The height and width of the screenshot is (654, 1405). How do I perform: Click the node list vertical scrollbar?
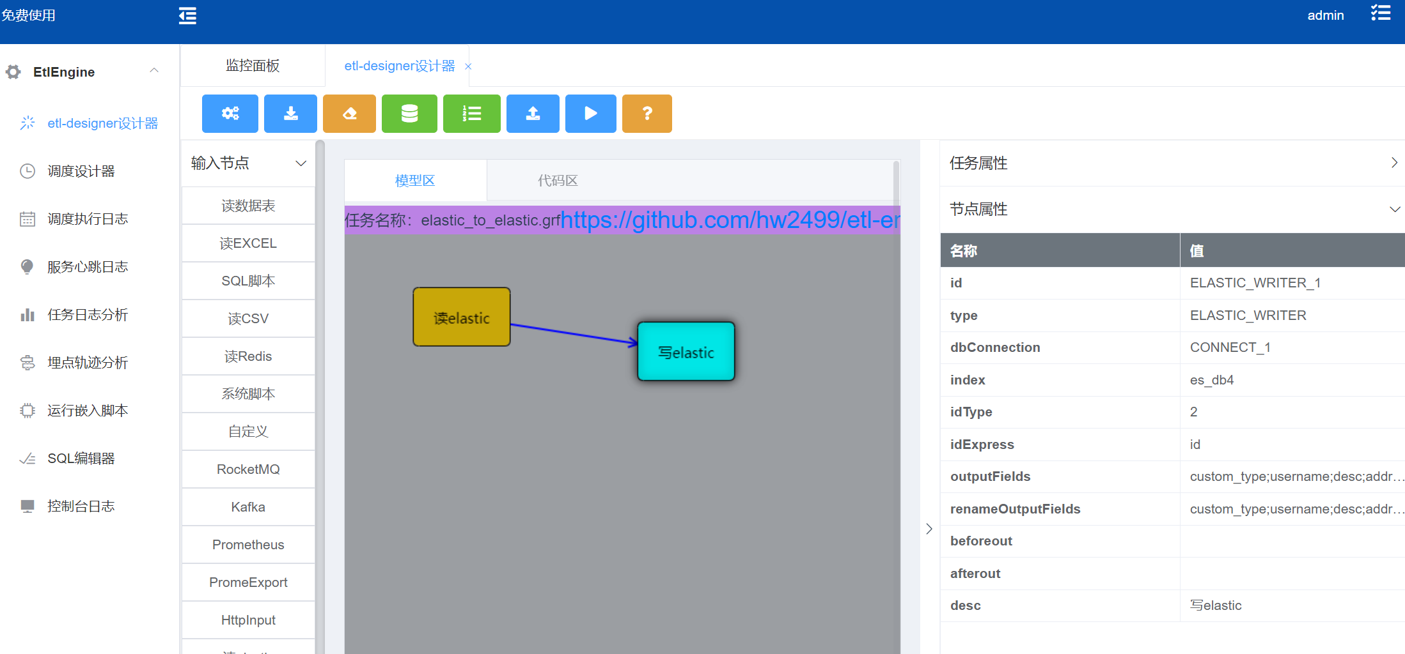click(320, 396)
